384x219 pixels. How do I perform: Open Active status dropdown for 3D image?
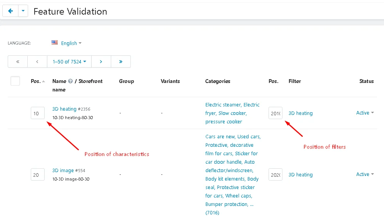365,174
